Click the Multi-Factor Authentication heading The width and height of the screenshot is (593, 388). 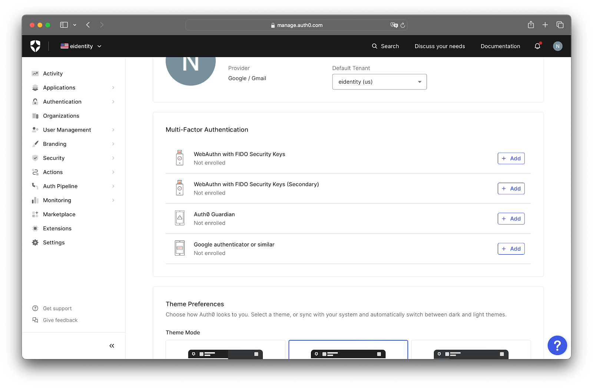pyautogui.click(x=207, y=130)
